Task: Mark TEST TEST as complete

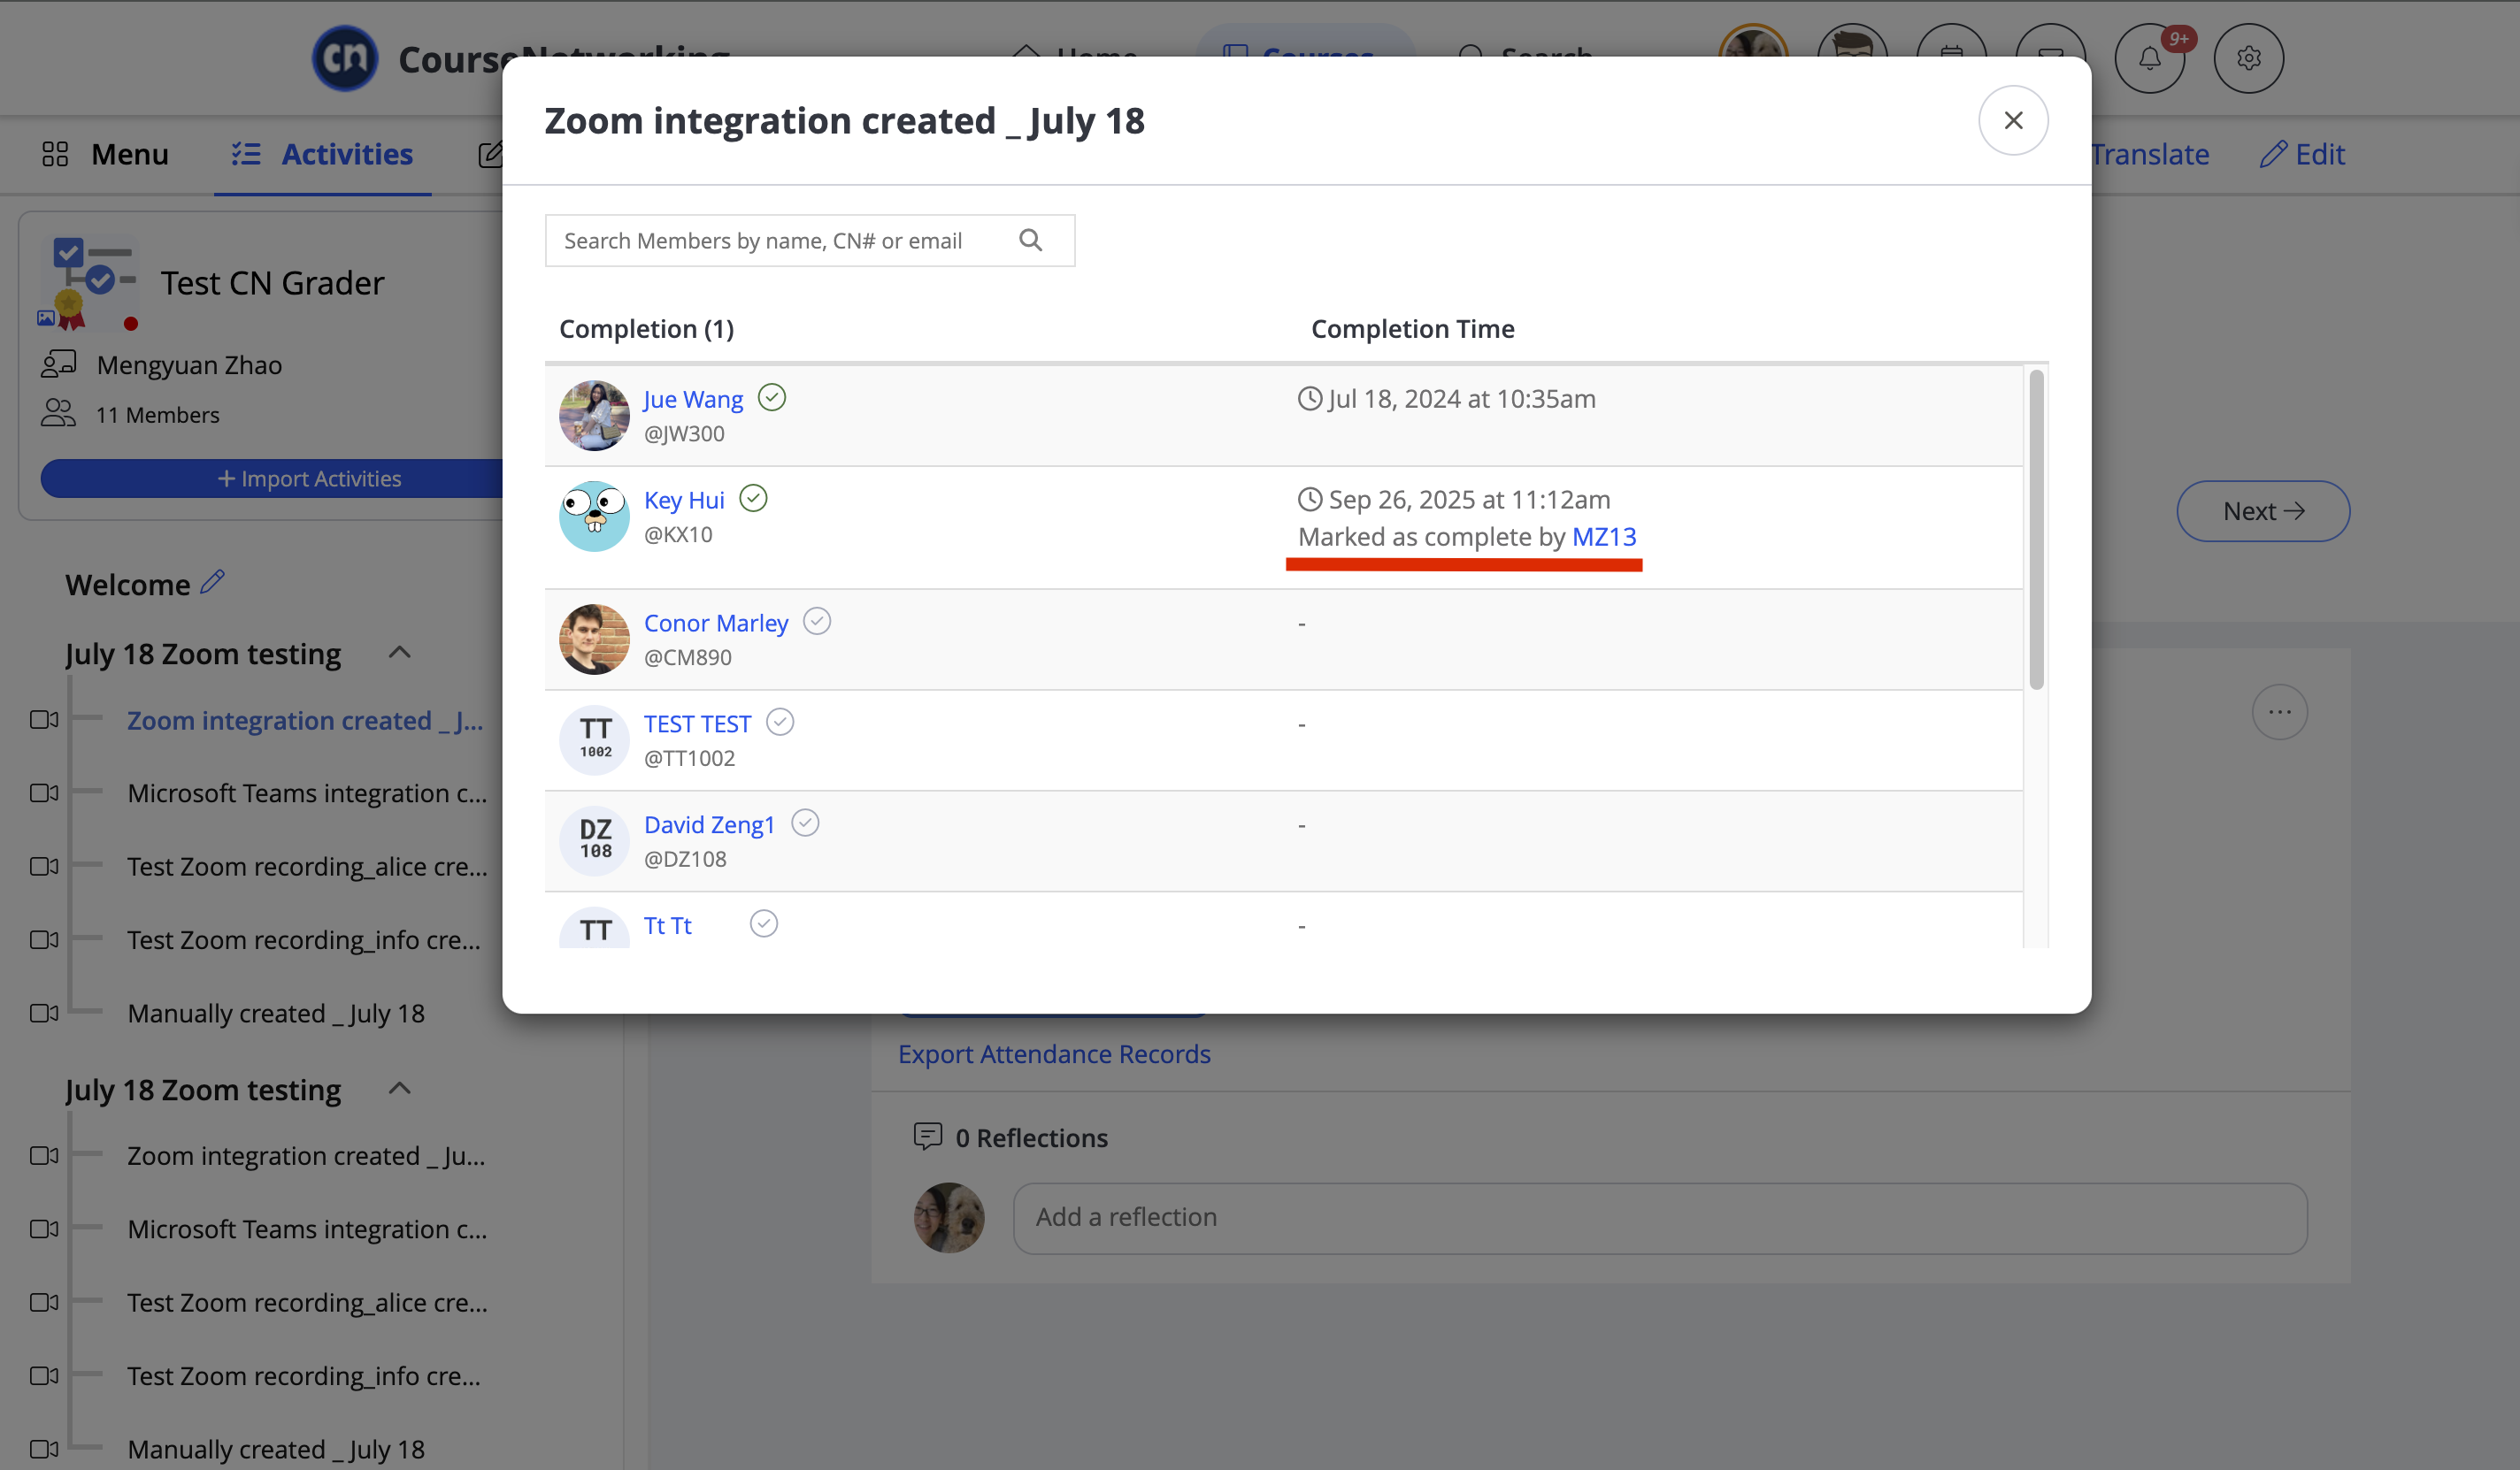Action: click(x=780, y=723)
